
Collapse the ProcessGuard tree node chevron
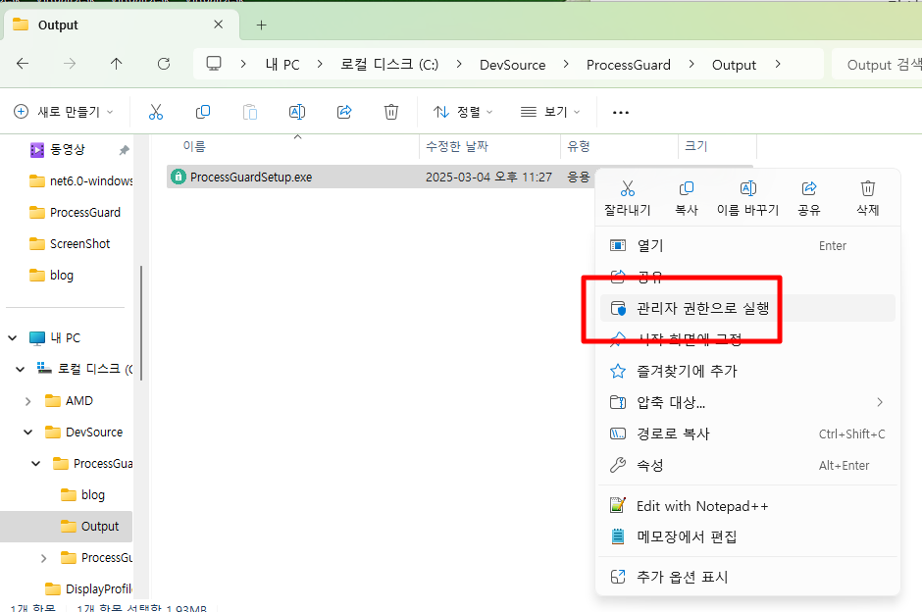point(36,464)
